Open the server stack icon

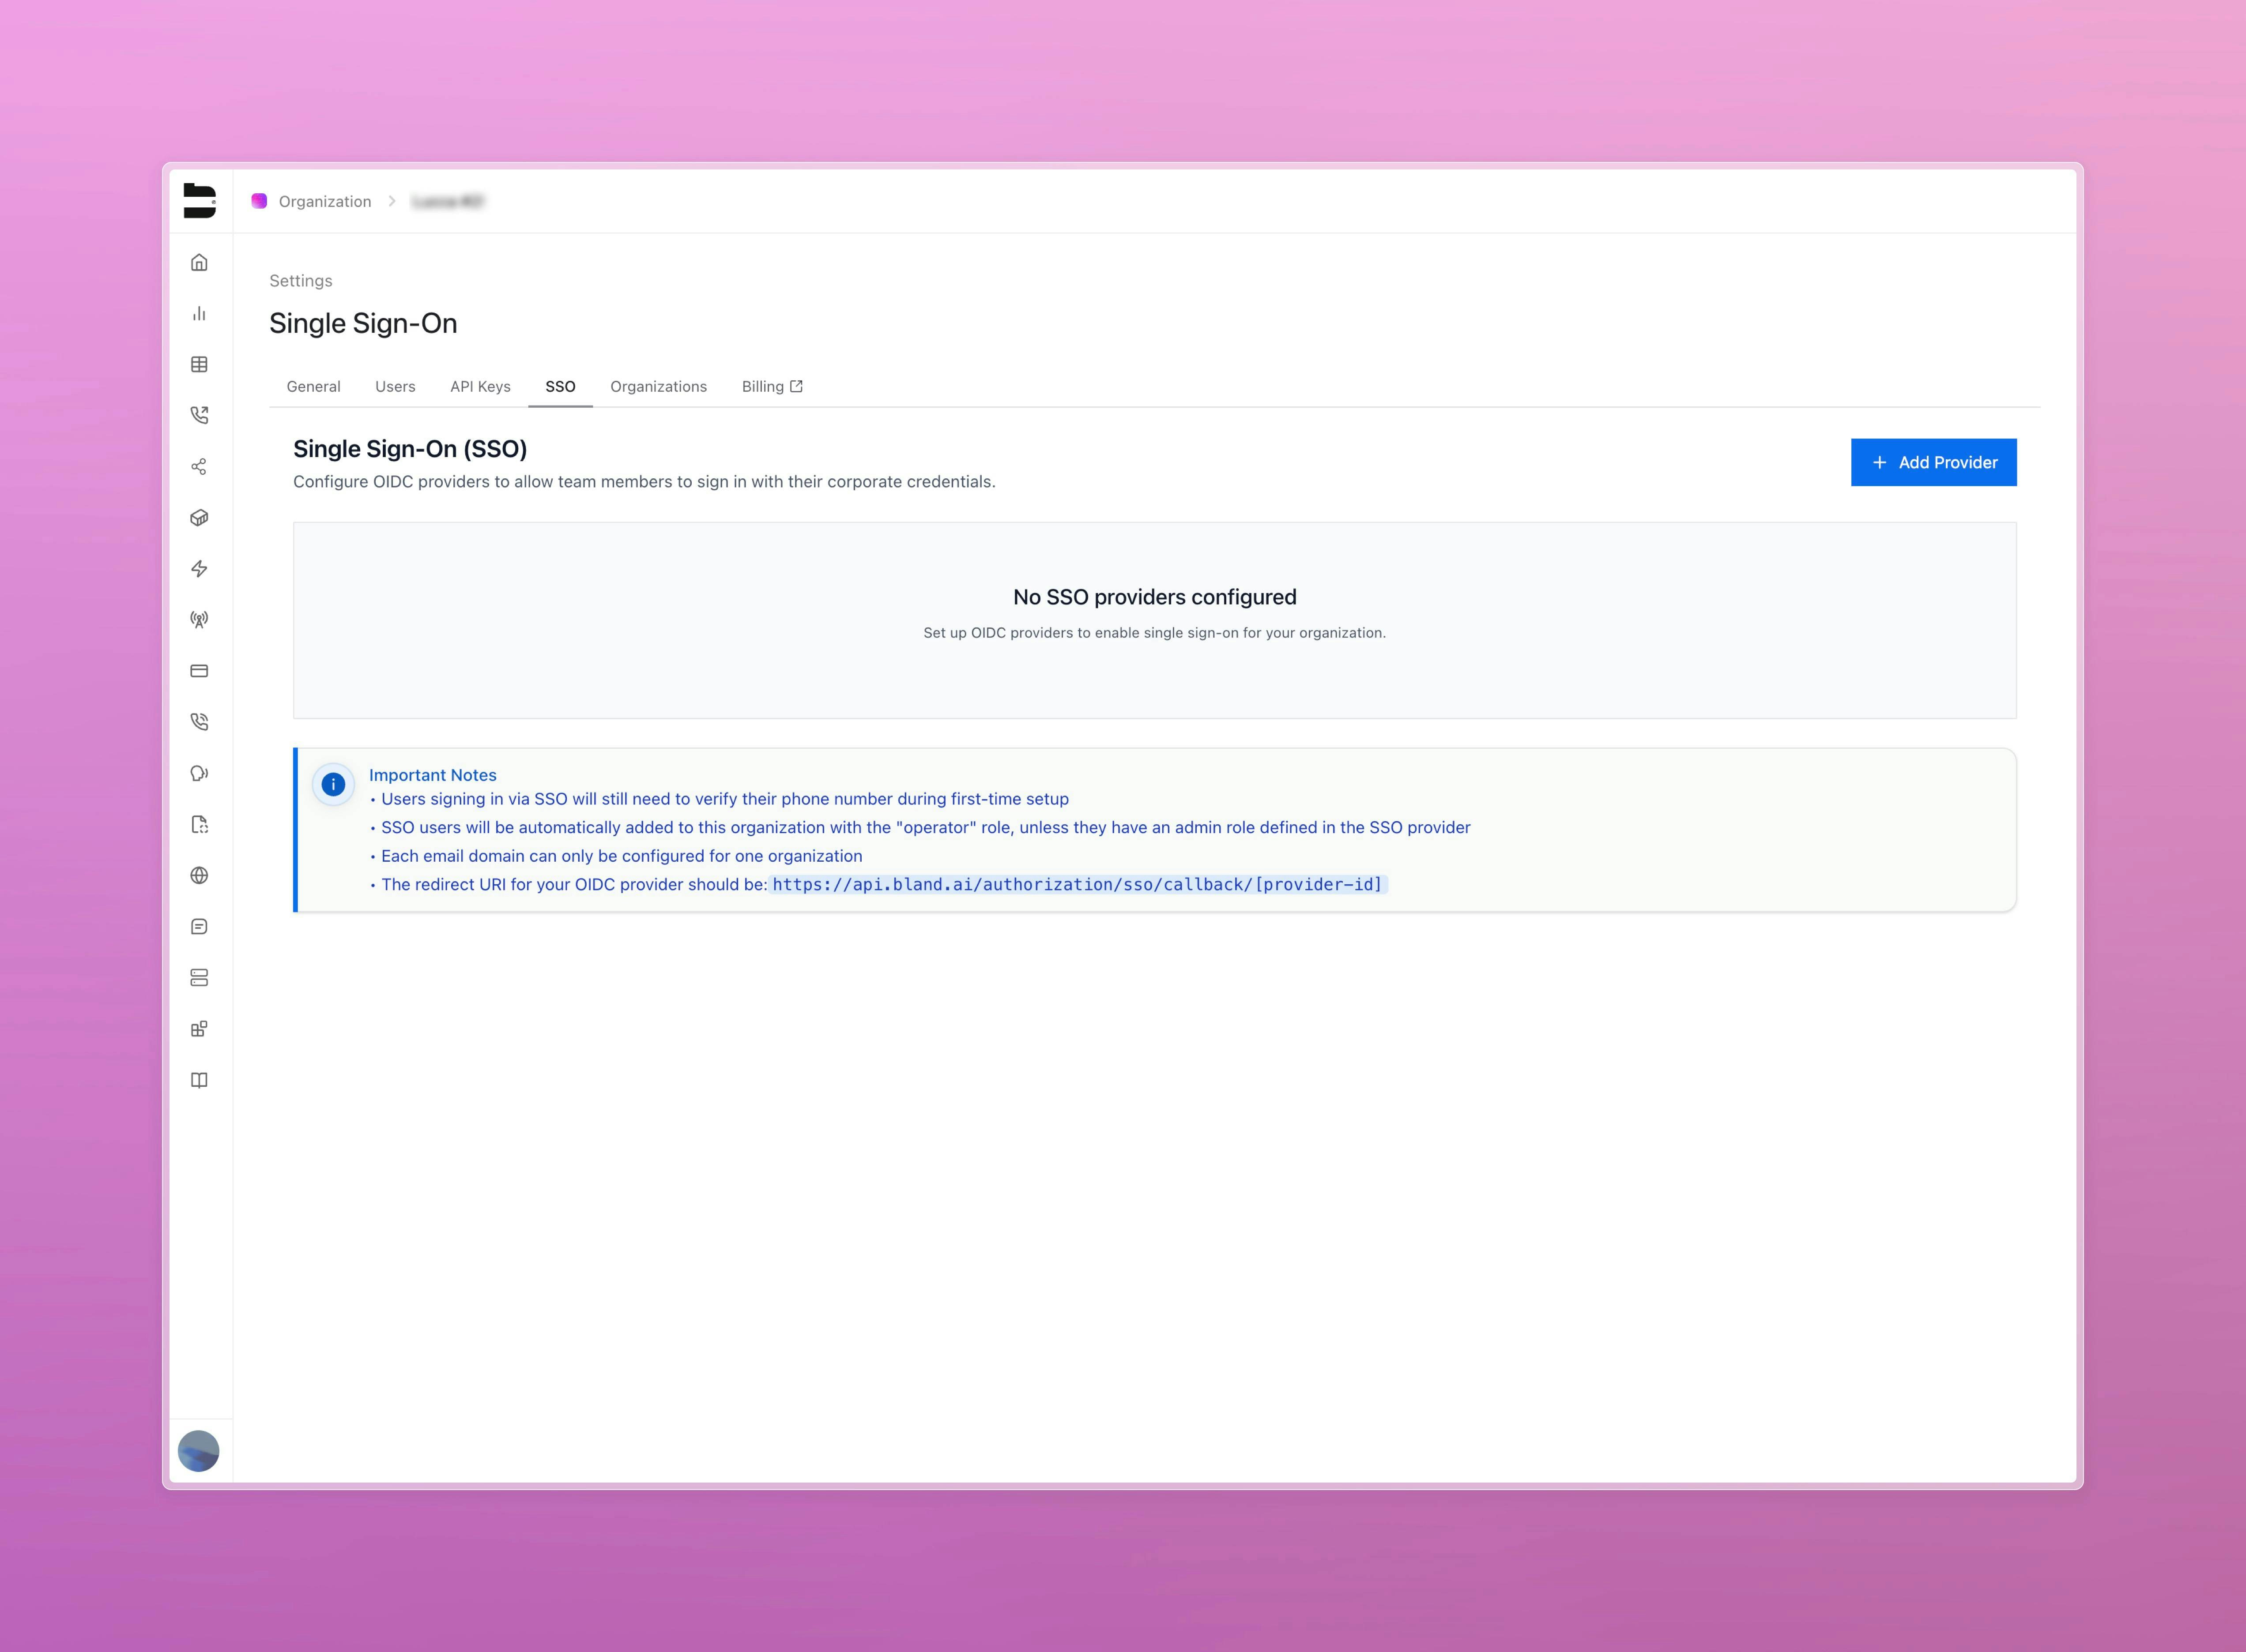tap(199, 978)
